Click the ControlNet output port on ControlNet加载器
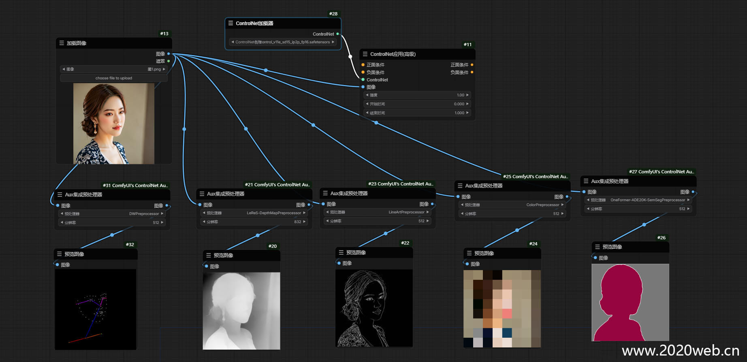Image resolution: width=747 pixels, height=362 pixels. pyautogui.click(x=337, y=34)
